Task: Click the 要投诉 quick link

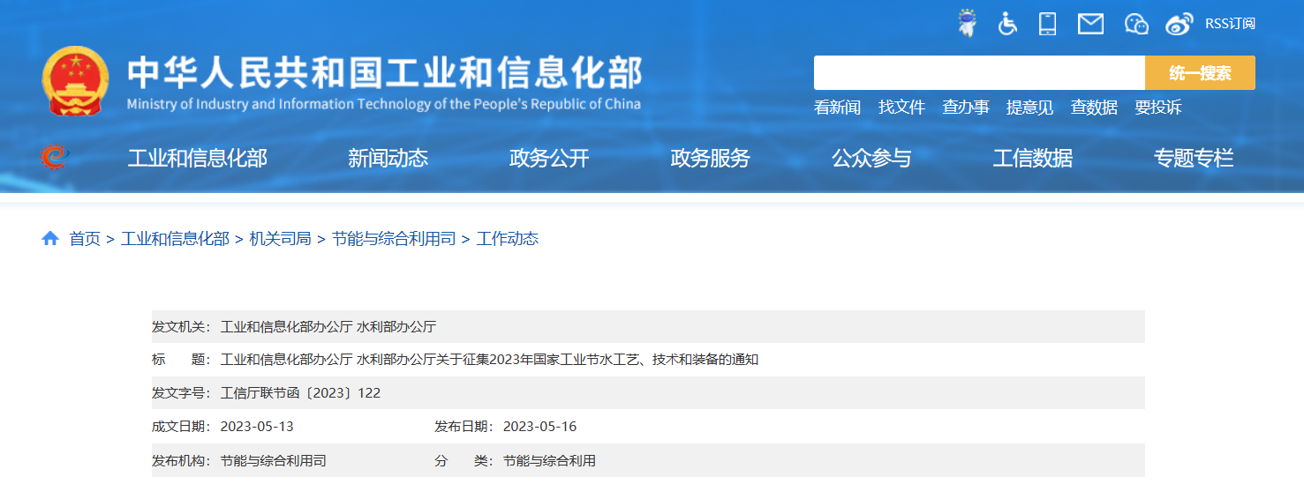Action: [1157, 108]
